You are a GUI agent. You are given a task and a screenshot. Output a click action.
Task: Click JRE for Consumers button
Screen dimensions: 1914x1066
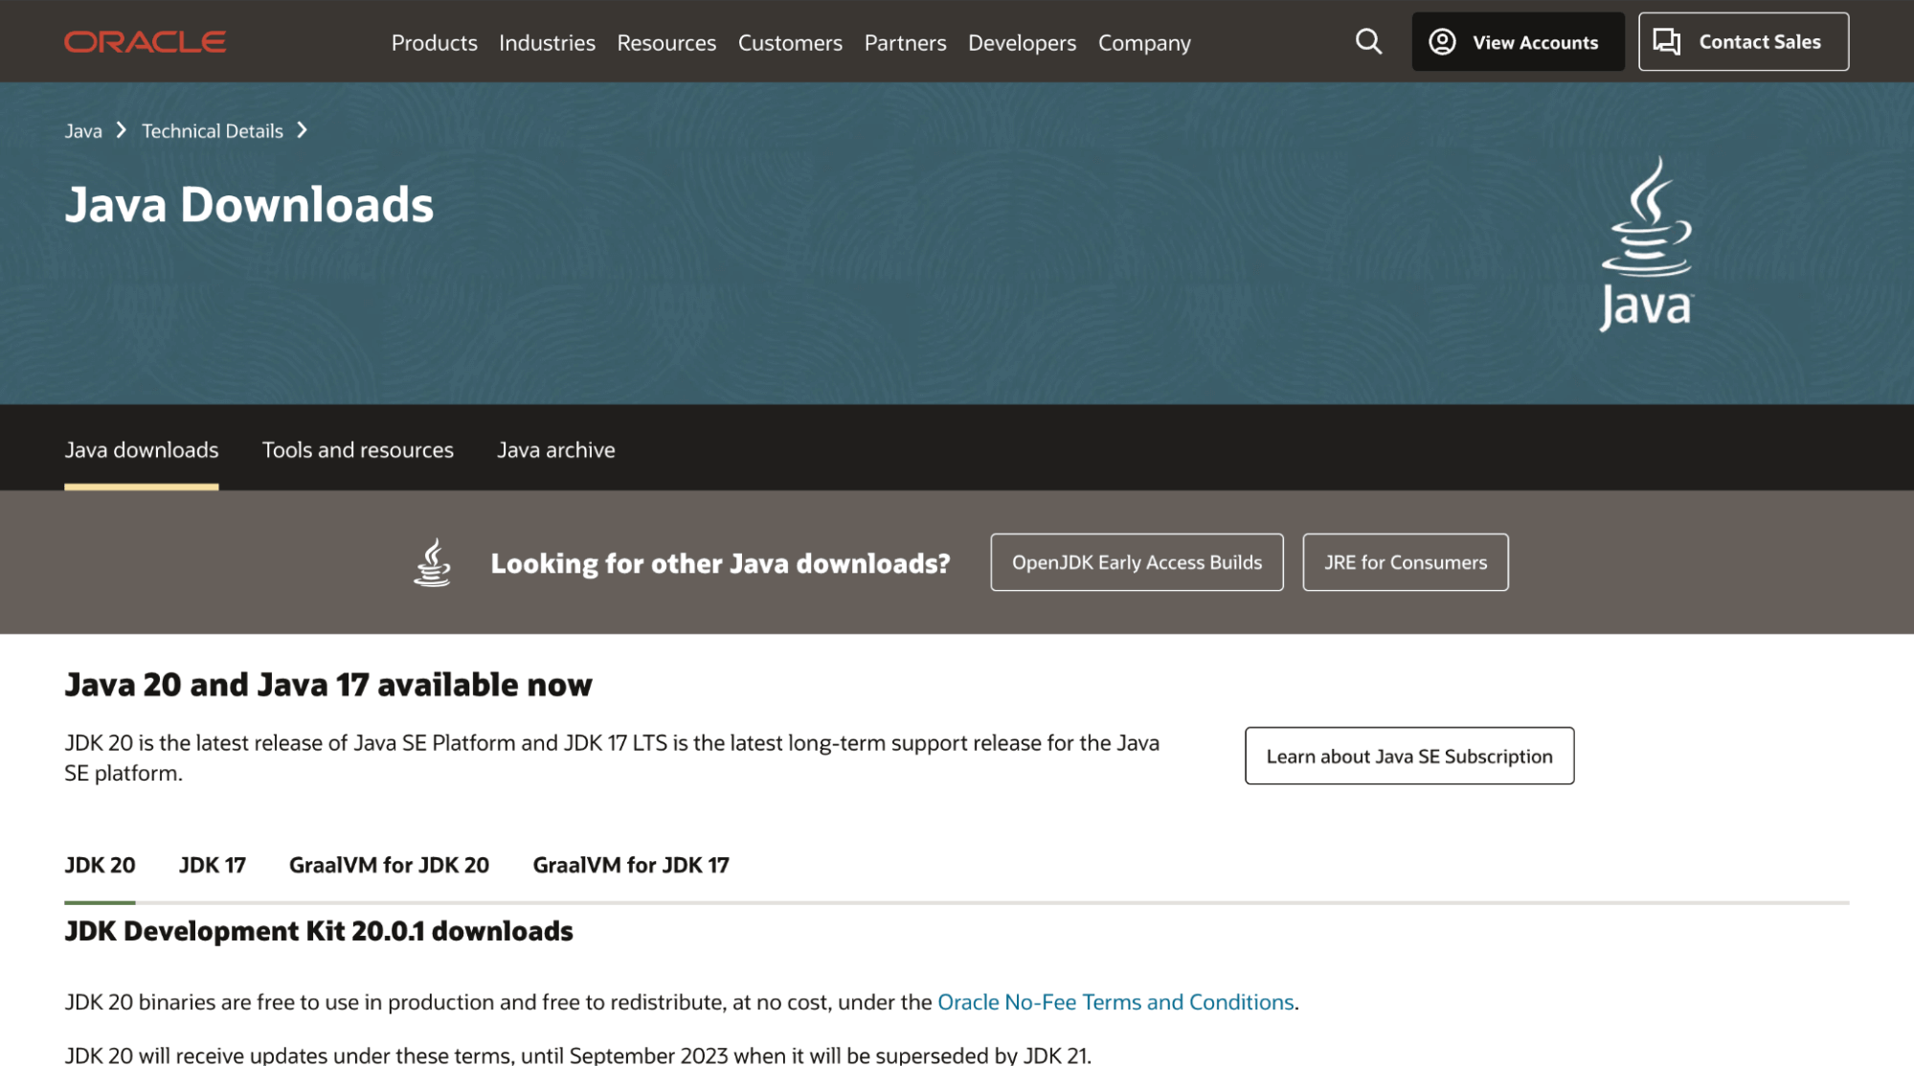(x=1405, y=562)
